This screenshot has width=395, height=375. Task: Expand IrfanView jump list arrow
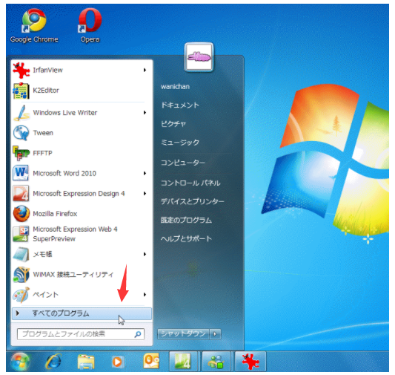145,70
